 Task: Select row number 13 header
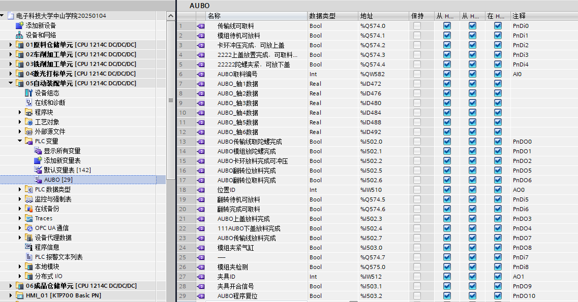tap(186, 142)
